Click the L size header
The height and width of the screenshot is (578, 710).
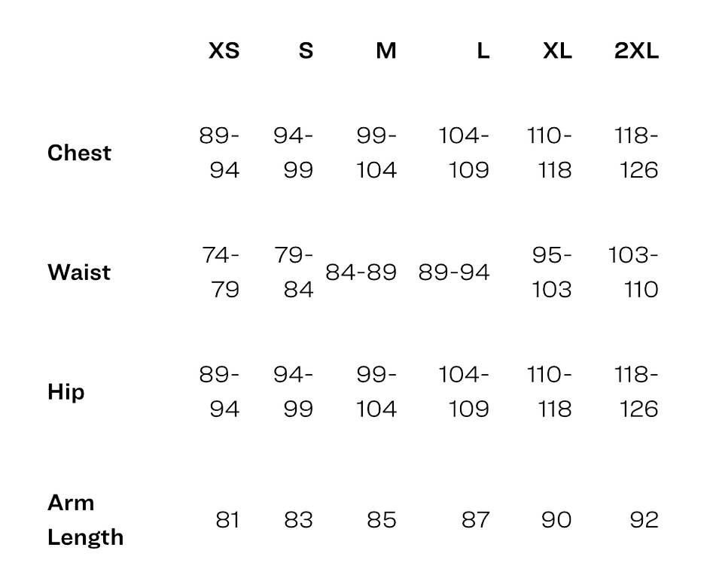point(483,50)
